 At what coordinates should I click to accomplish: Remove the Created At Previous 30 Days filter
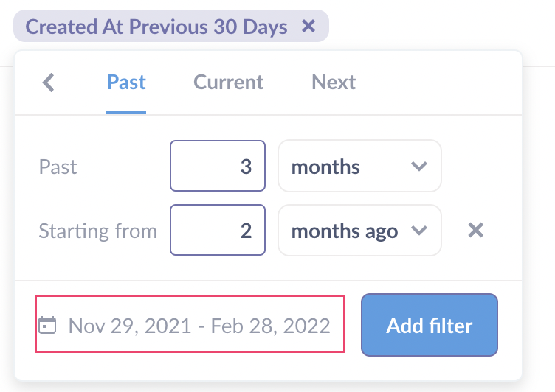coord(309,27)
